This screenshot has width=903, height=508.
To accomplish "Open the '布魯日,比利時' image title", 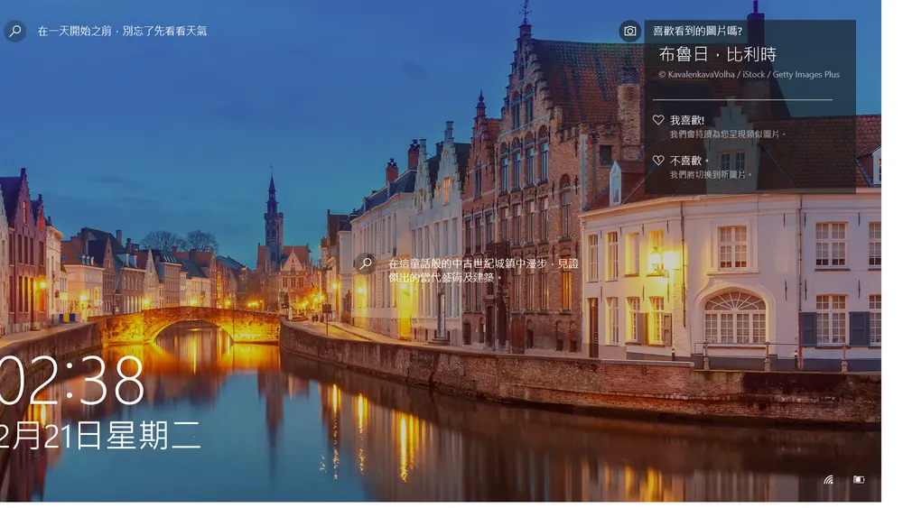I will [x=718, y=54].
